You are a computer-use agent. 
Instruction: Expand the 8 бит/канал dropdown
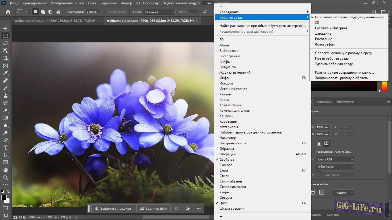[x=335, y=167]
